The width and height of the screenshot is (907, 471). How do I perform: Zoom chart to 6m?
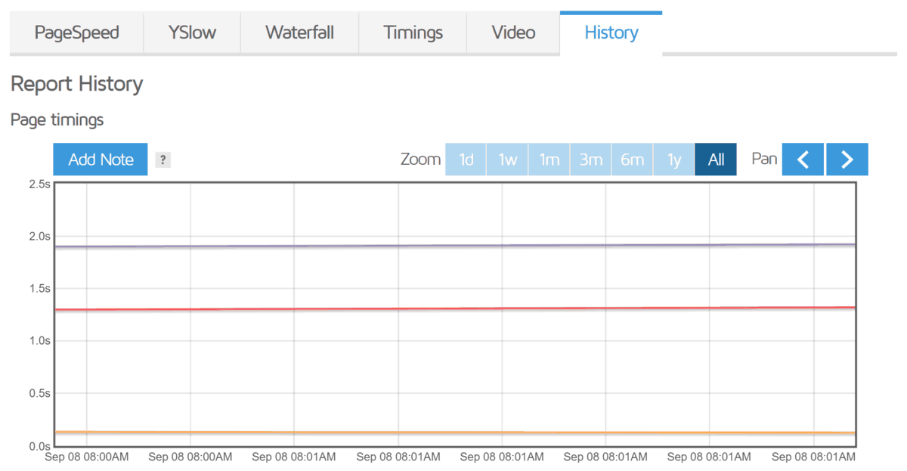click(x=632, y=160)
